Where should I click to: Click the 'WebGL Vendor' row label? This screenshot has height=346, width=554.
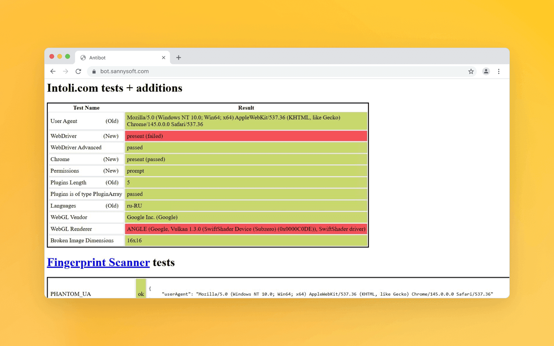point(86,217)
